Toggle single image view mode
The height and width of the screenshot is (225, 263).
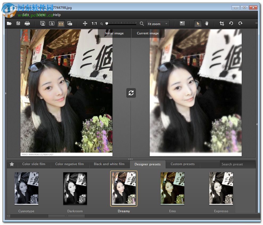coord(43,23)
